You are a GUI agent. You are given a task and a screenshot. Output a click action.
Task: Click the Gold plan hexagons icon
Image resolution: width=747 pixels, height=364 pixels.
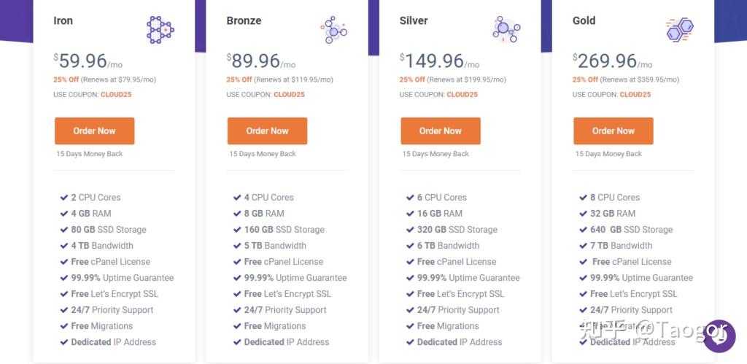[680, 30]
